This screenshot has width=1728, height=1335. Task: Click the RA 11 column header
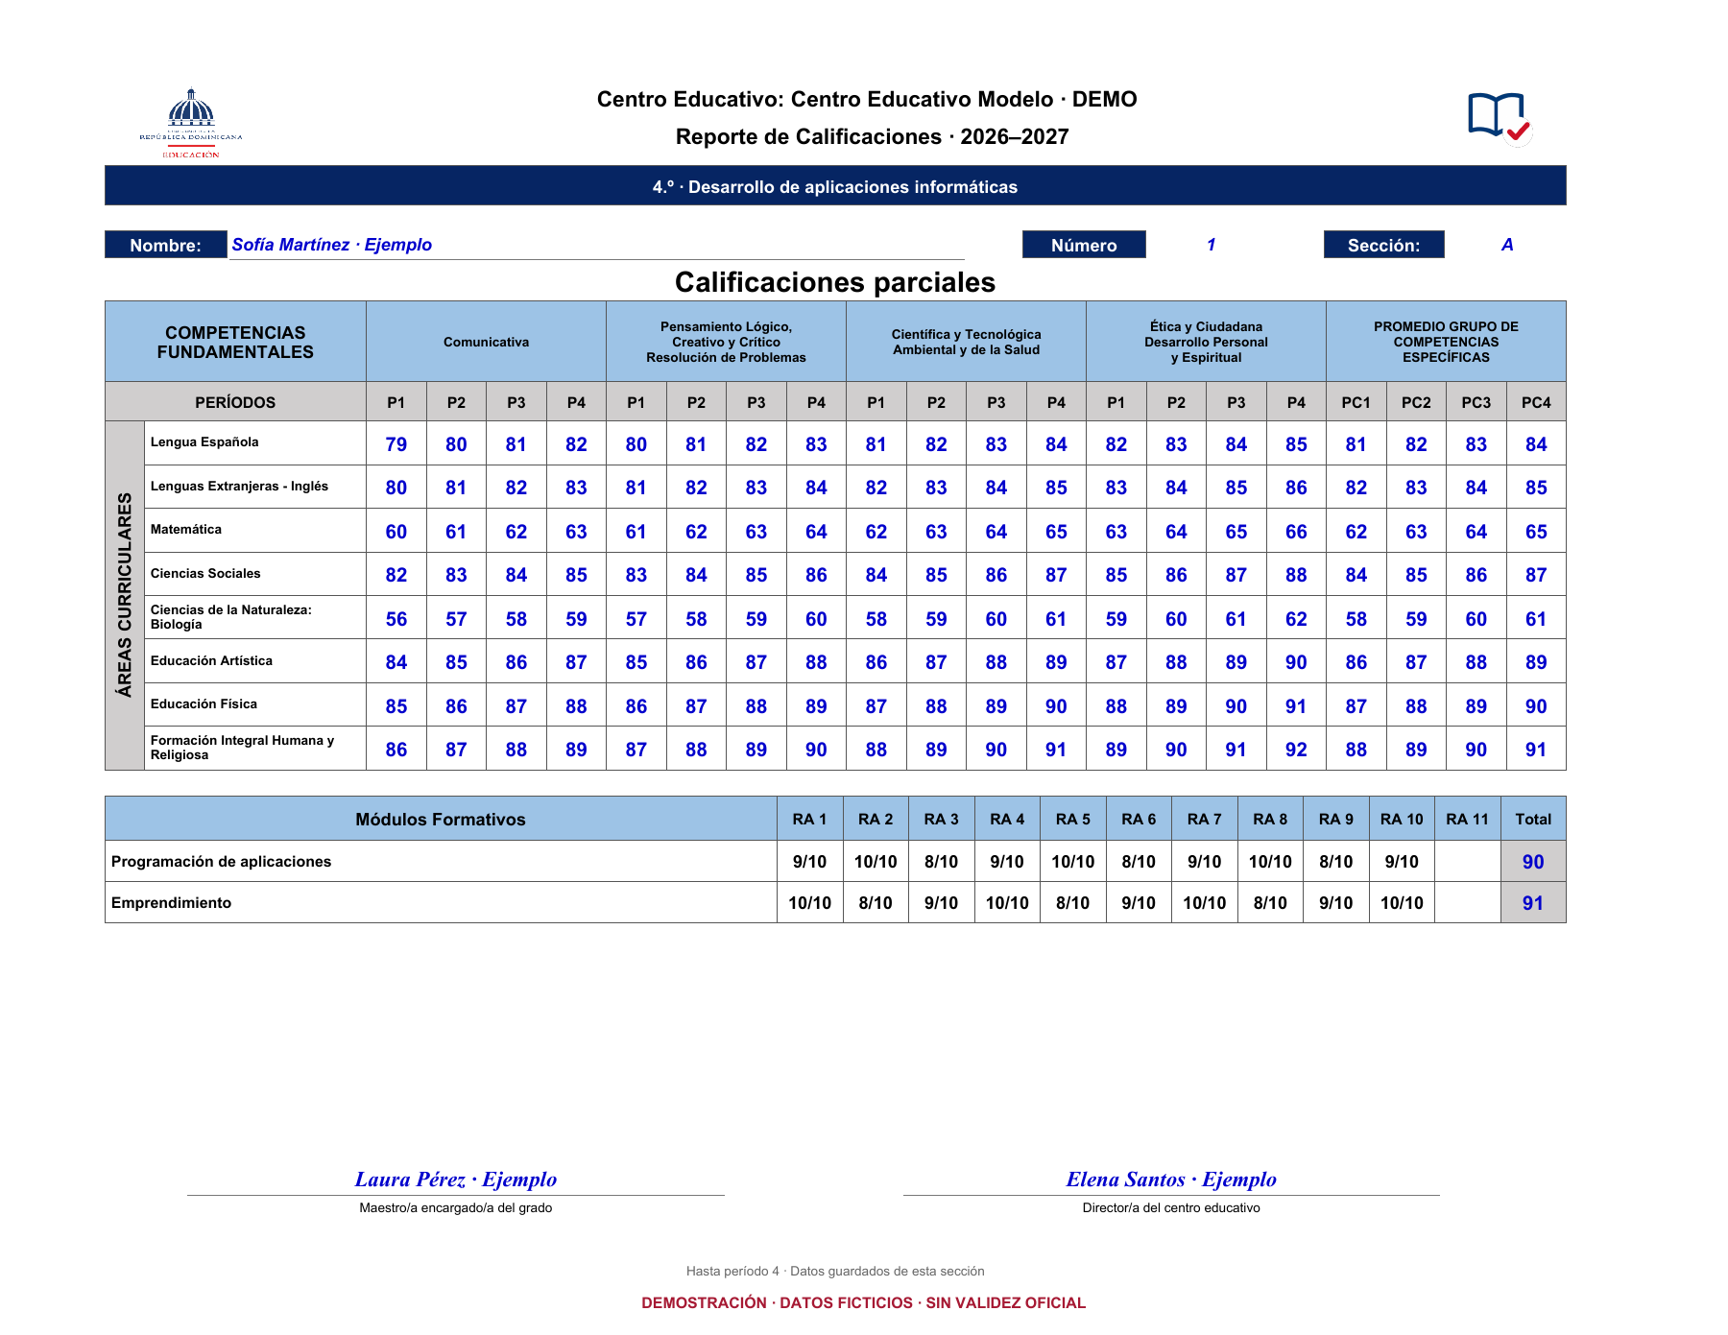tap(1467, 819)
